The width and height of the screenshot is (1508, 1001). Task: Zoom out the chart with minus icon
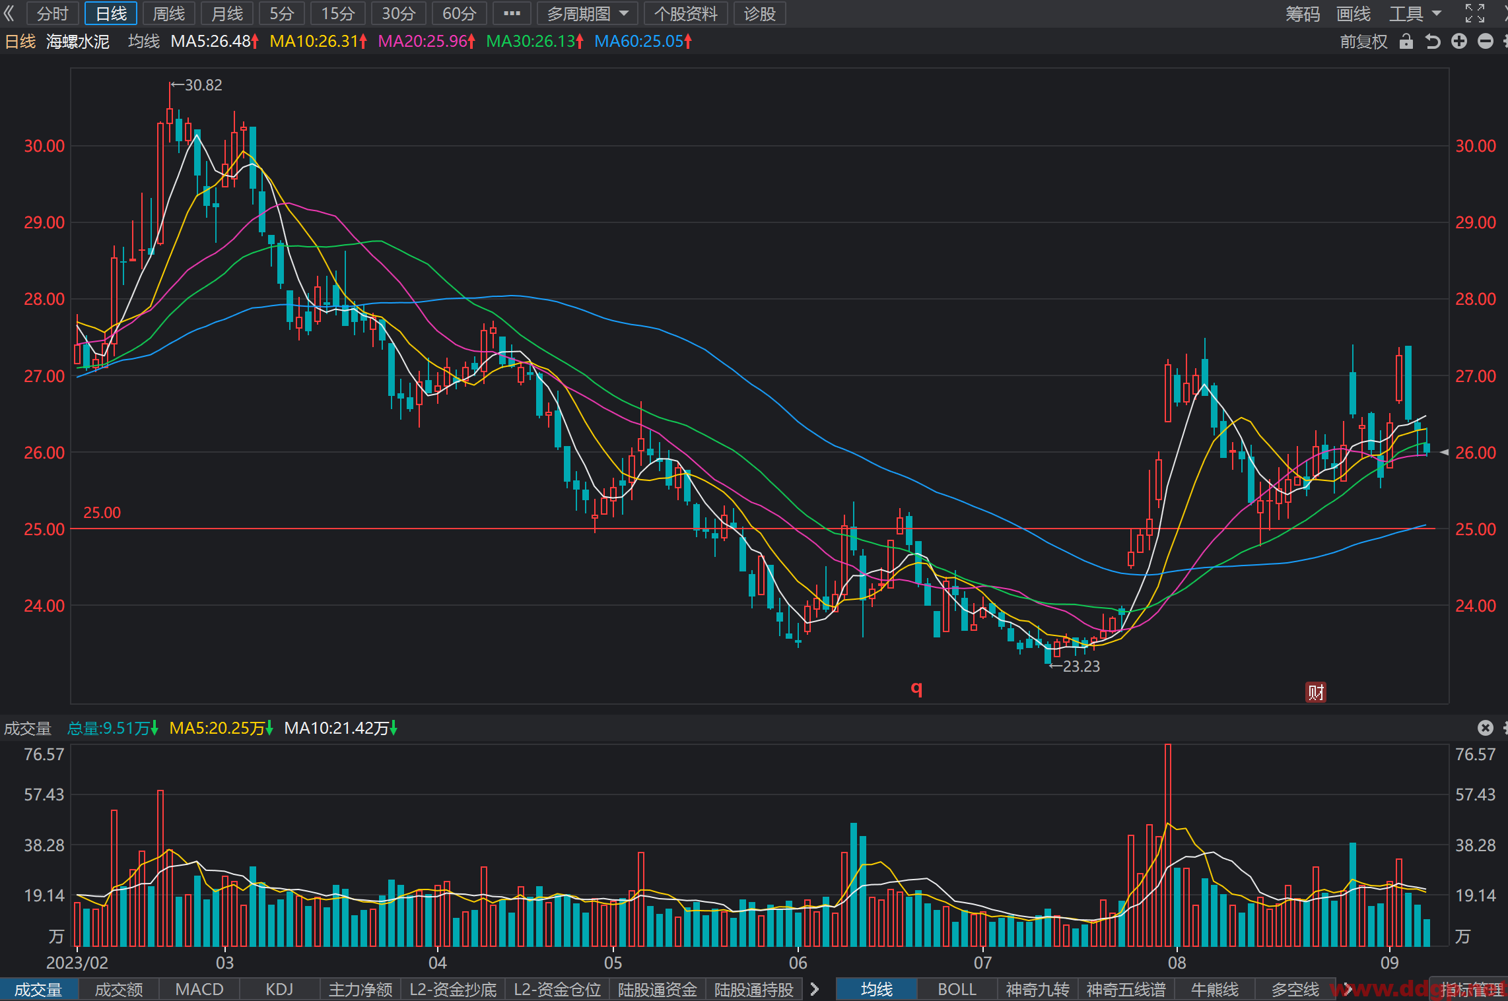click(1486, 42)
